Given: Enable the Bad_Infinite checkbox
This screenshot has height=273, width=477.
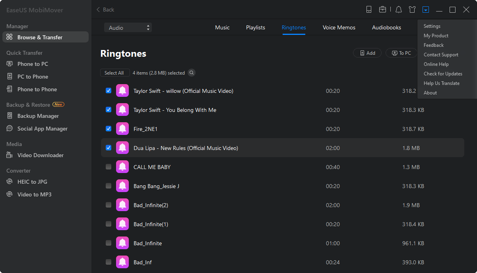Looking at the screenshot, I should click(108, 243).
